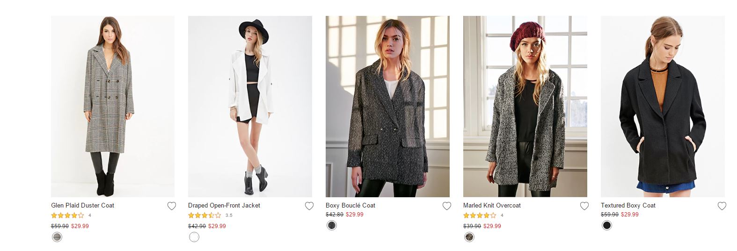View the plaid duster coat photo
Screen dimensions: 737x251
(x=112, y=107)
